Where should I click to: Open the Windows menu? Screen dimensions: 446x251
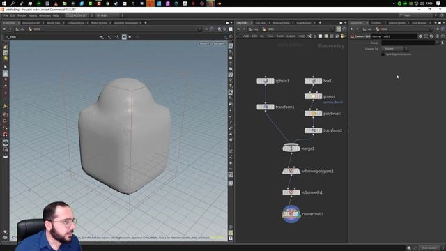pos(45,15)
